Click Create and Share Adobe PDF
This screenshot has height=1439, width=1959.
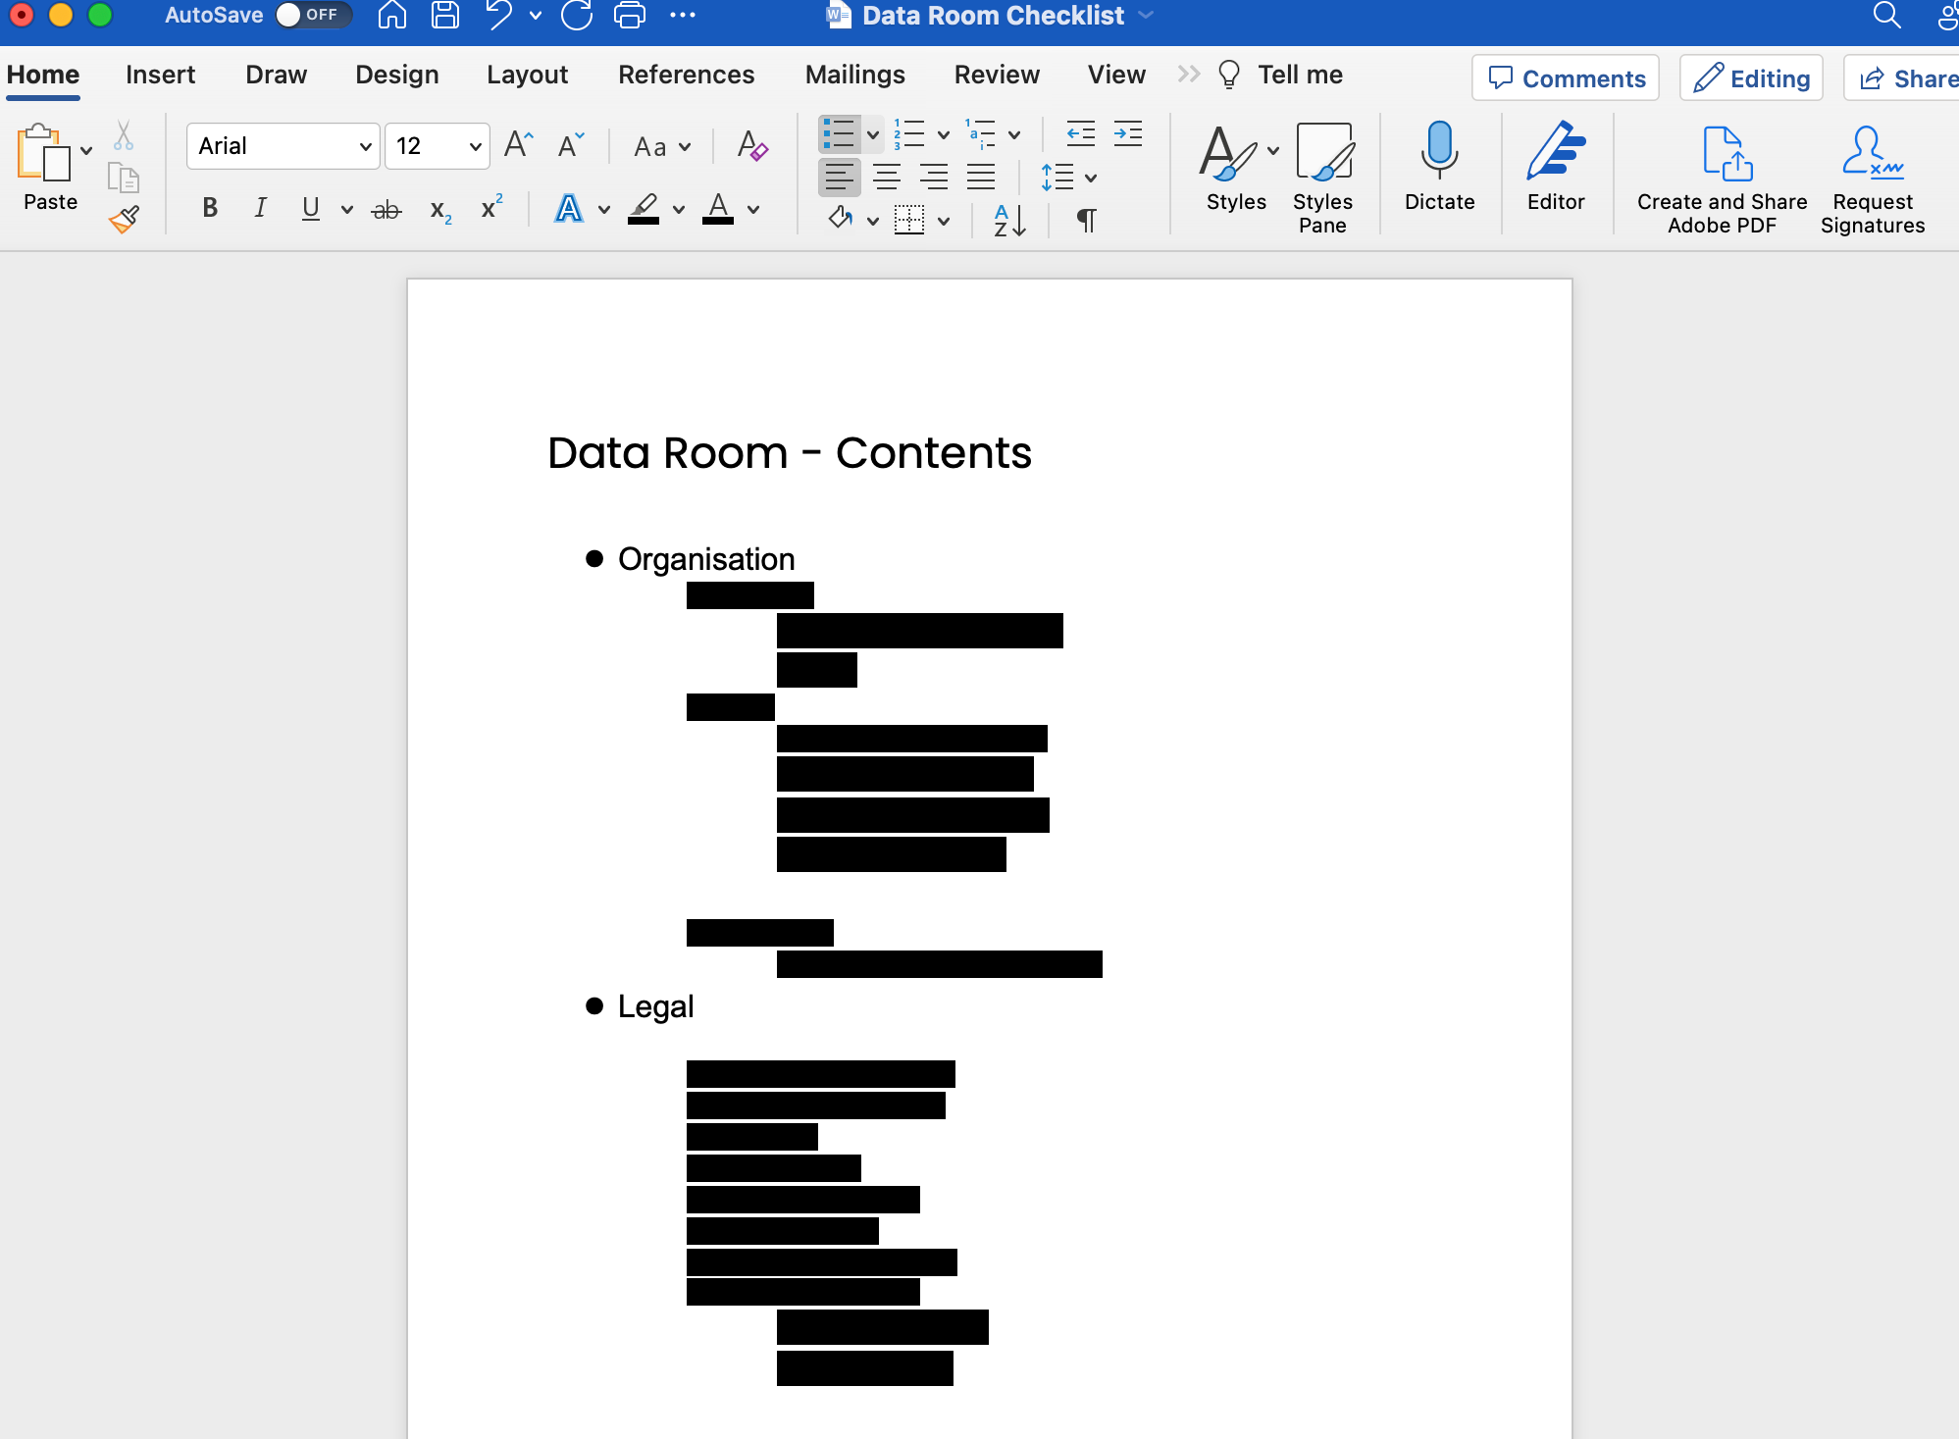1720,177
